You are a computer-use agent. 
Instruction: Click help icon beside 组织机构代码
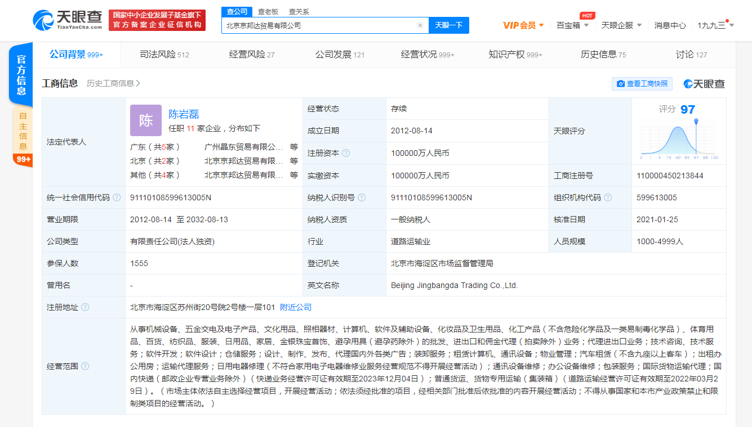608,197
